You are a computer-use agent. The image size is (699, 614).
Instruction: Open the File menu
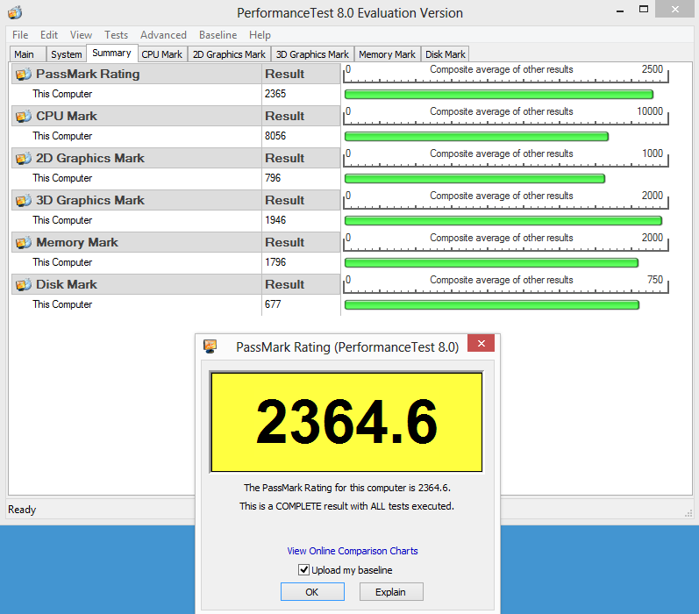tap(20, 35)
